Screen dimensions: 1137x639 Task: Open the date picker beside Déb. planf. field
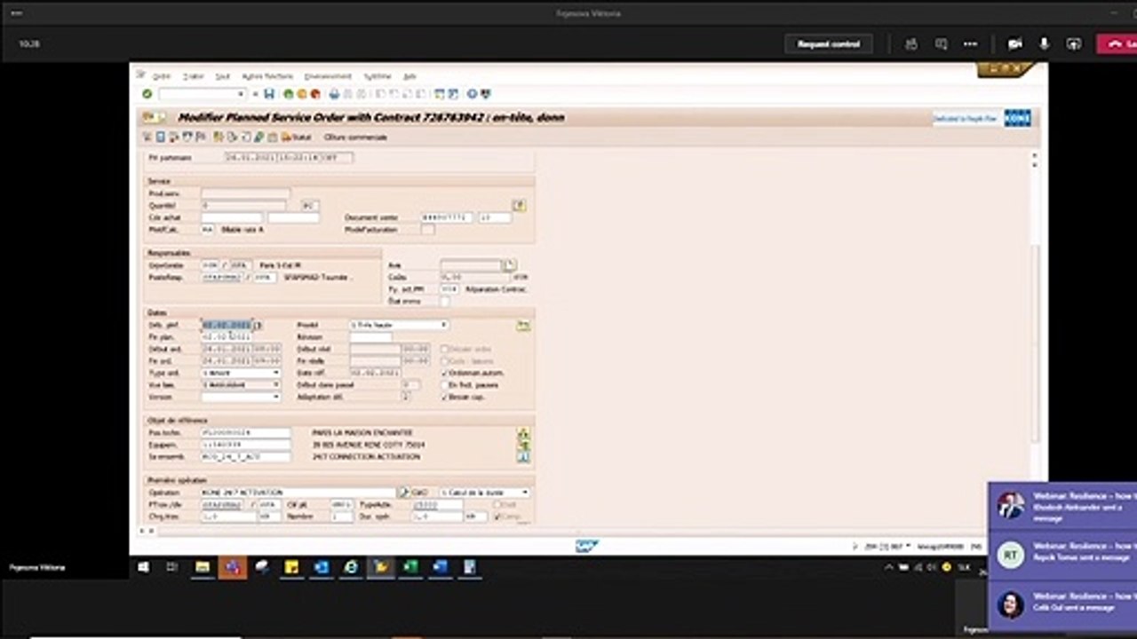click(x=258, y=326)
